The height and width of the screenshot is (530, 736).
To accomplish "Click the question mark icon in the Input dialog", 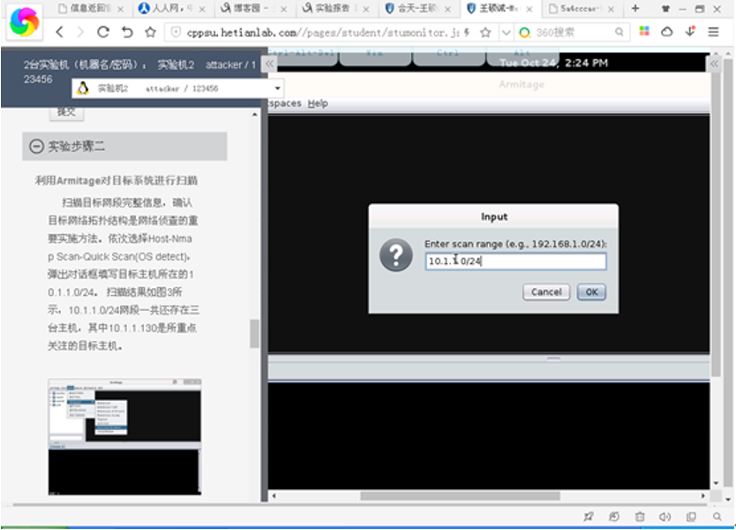I will [396, 255].
